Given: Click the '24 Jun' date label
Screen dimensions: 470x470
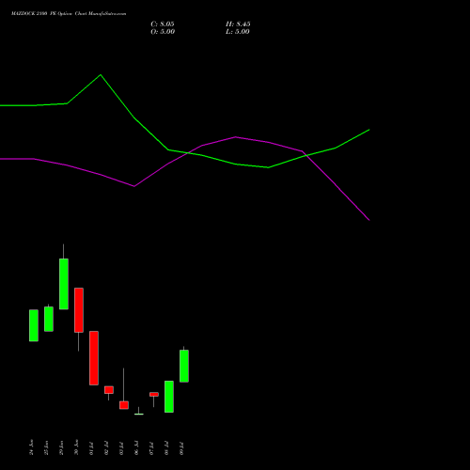Looking at the screenshot, I should click(31, 447).
